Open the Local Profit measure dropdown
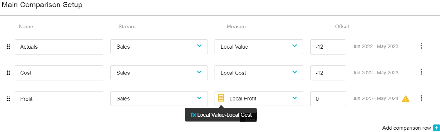The image size is (440, 132). click(294, 98)
